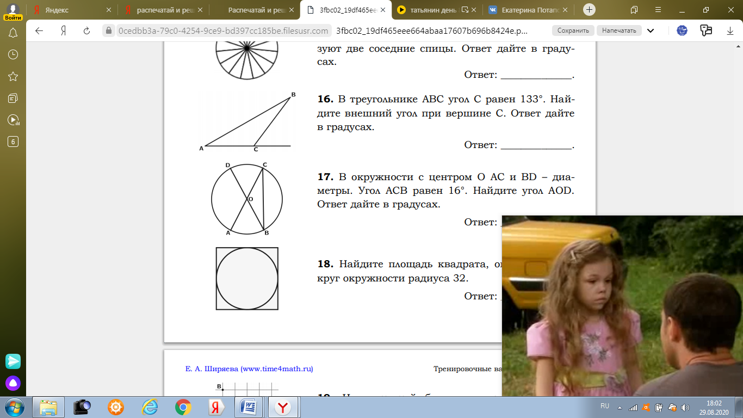
Task: Open the browser hamburger menu
Action: click(x=658, y=10)
